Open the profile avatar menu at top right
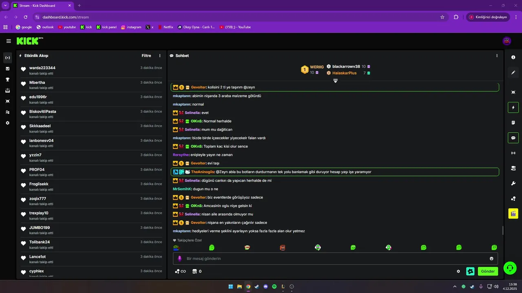Screen dimensions: 522x293 pyautogui.click(x=507, y=41)
